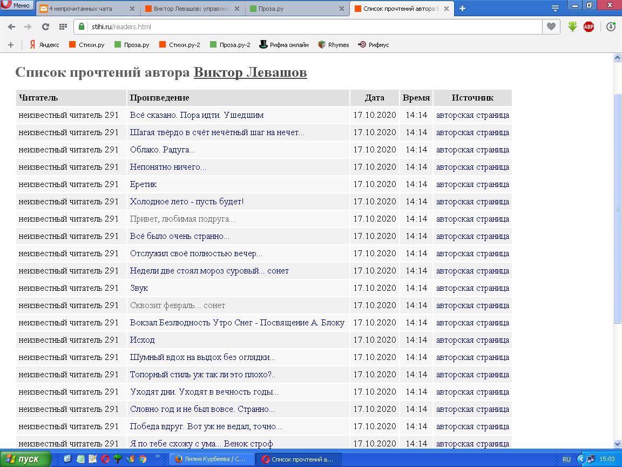This screenshot has width=622, height=467.
Task: Open author link Виктор Левашов in heading
Action: click(x=250, y=72)
